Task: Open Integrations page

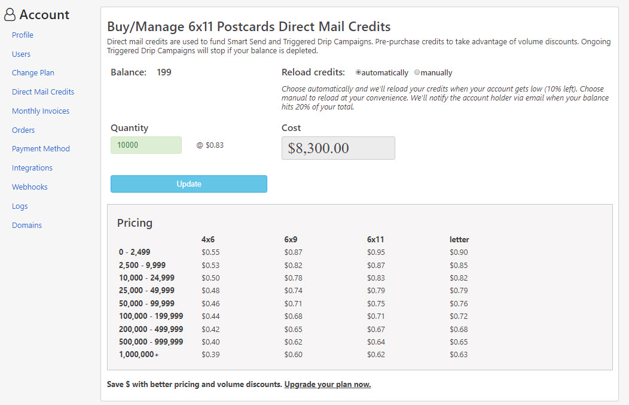Action: point(32,168)
